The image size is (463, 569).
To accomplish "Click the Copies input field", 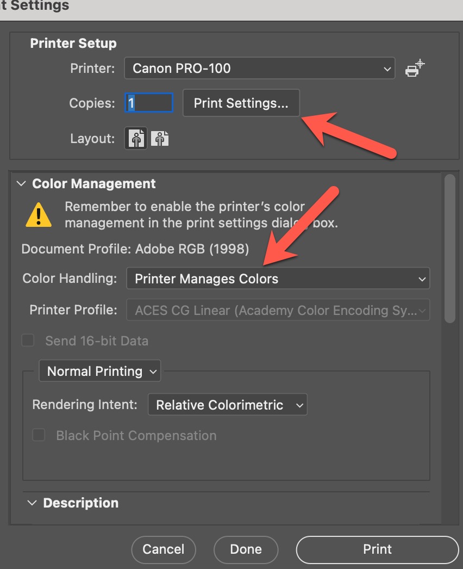I will tap(149, 103).
